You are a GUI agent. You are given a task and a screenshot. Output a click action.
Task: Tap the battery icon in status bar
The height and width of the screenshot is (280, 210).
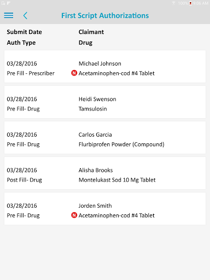coord(190,3)
